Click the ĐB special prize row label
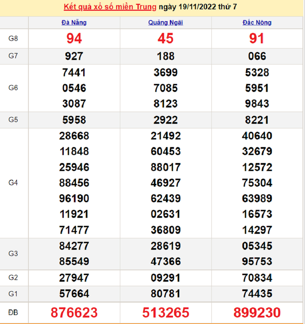Viewport: 305px width, 324px height. point(14,313)
